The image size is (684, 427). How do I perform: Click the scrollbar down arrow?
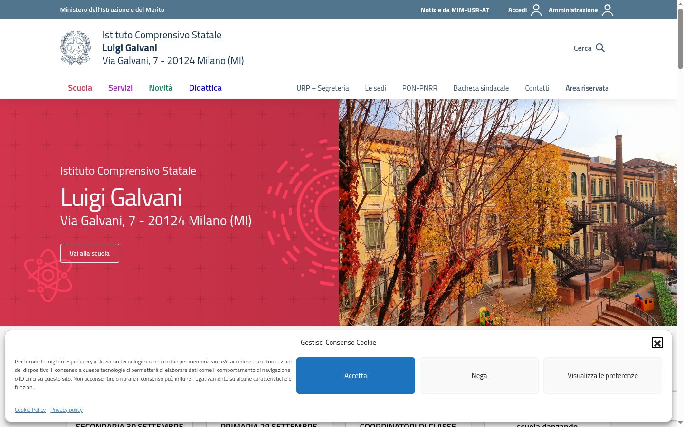click(680, 423)
